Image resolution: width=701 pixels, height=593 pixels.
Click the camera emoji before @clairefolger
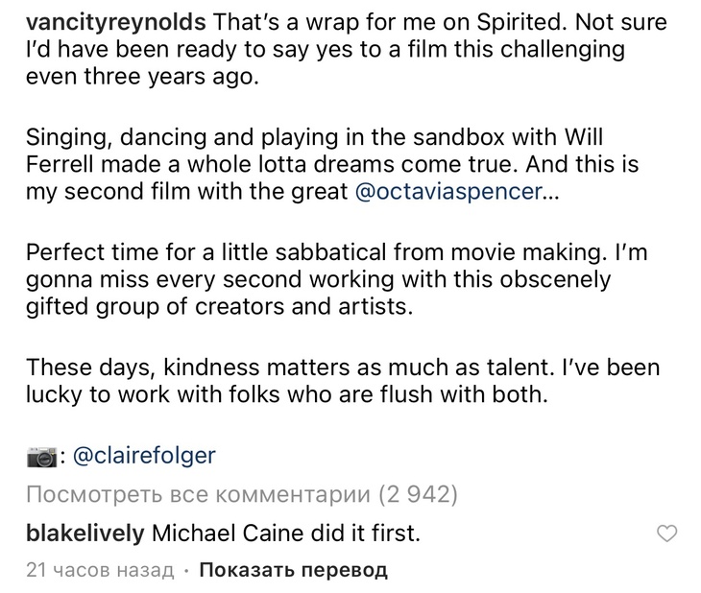(x=41, y=458)
